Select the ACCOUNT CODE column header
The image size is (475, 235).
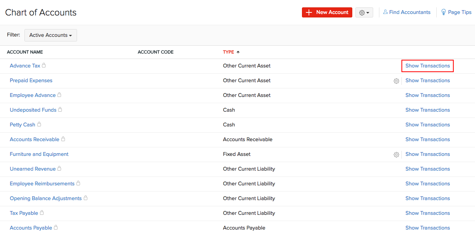[x=156, y=52]
